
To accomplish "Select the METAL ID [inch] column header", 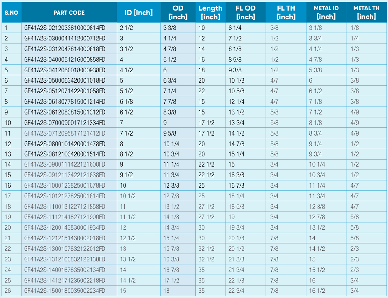I will click(x=326, y=12).
